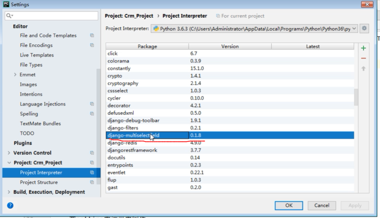Viewport: 380px width, 218px height.
Task: Click the red minus uninstall package icon
Action: [363, 58]
